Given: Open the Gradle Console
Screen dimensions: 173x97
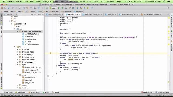Looking at the screenshot, I should coord(162,92).
